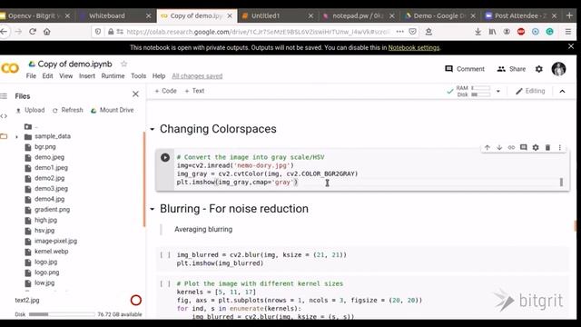This screenshot has width=581, height=327.
Task: Open the View menu
Action: [66, 76]
